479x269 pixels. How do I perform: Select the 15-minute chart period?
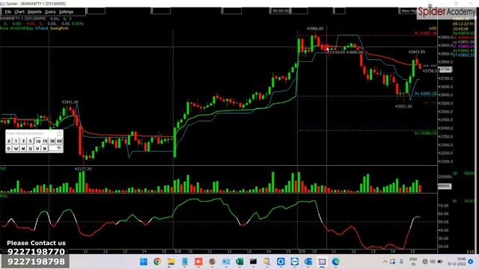coord(45,141)
